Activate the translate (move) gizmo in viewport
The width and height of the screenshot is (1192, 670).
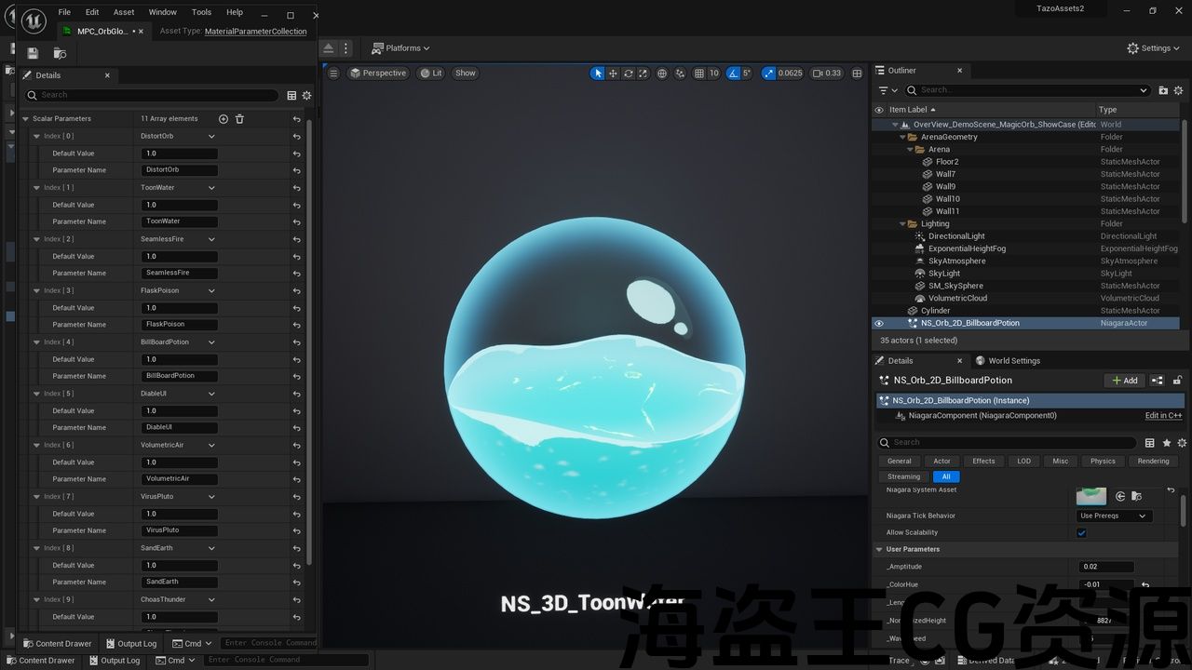pyautogui.click(x=613, y=74)
